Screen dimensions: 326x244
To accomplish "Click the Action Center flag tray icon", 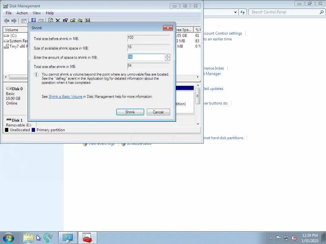I will point(278,238).
